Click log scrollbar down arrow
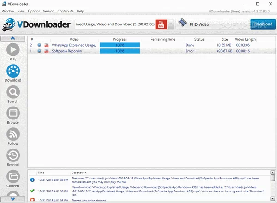The height and width of the screenshot is (203, 277). coord(273,199)
